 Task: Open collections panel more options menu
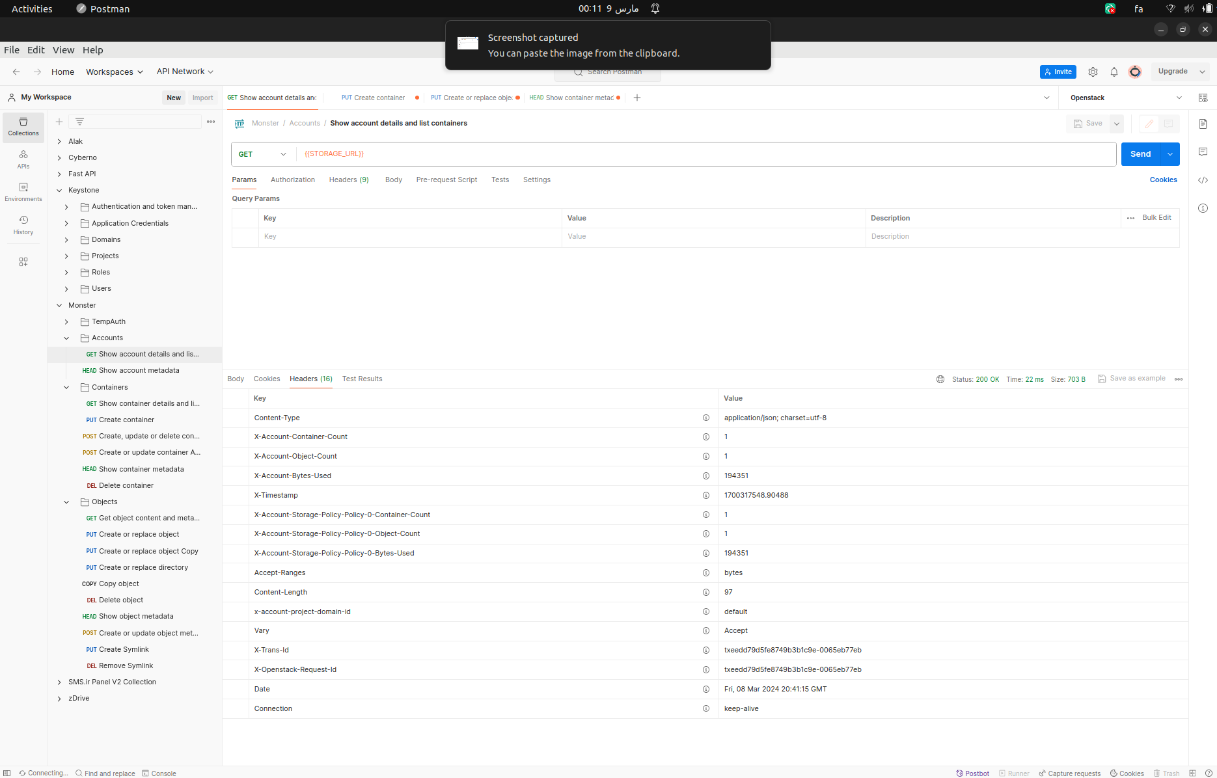coord(211,122)
